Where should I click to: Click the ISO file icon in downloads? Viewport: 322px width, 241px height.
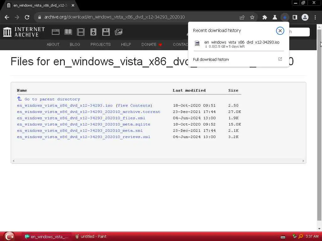197,43
